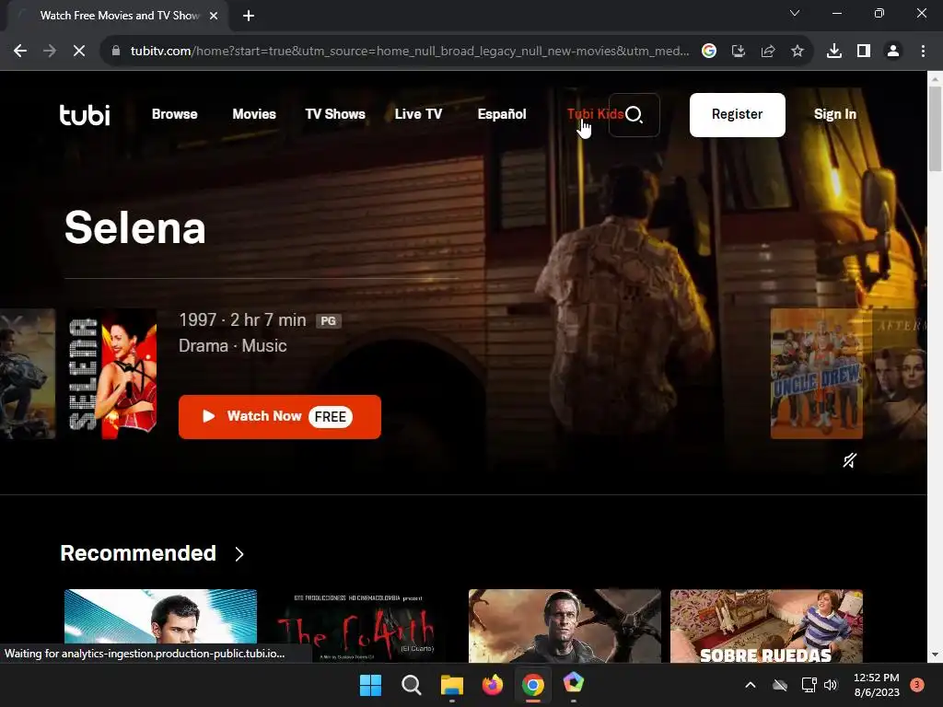Open the first Recommended movie thumbnail
The image size is (943, 707).
160,625
